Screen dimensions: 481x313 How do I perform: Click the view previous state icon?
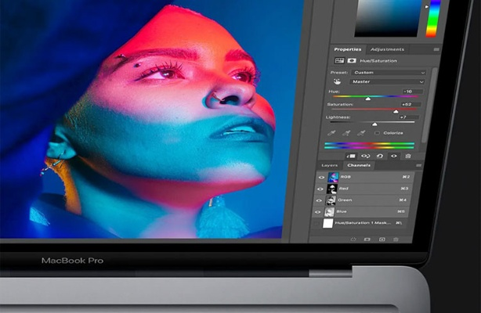365,156
